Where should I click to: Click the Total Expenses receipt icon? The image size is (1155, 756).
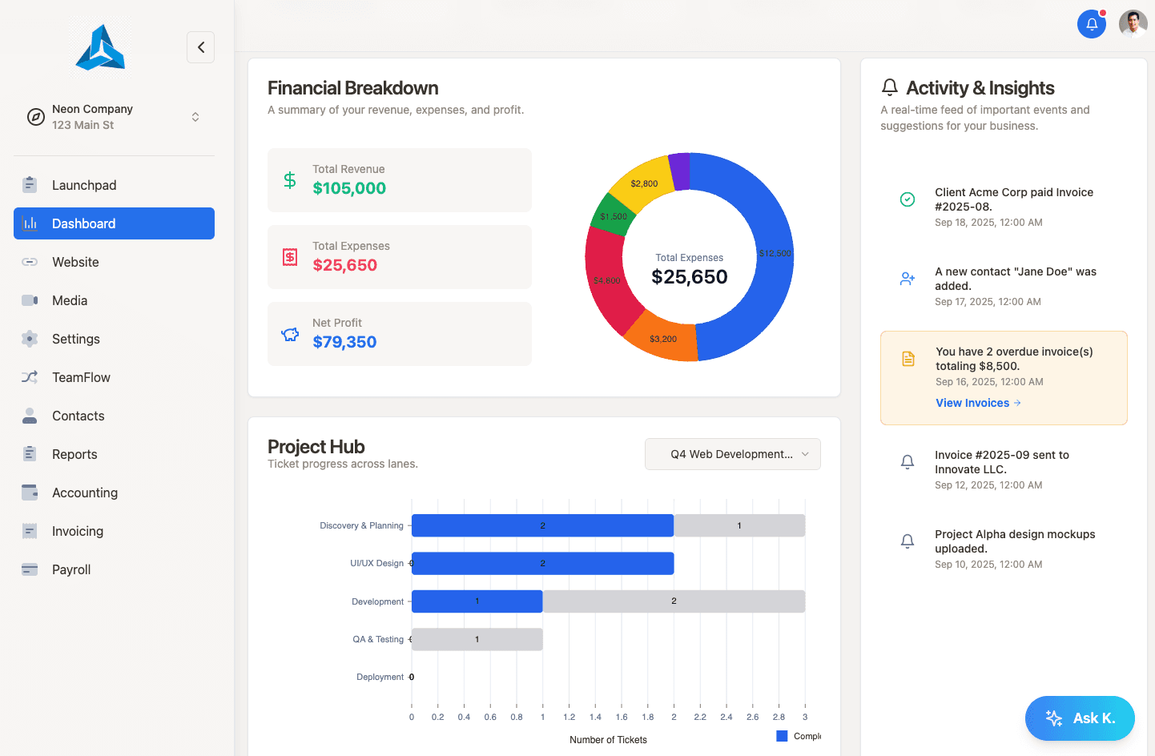[x=290, y=257]
